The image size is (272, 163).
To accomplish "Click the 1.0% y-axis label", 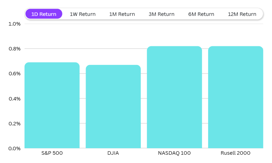I will 14,24.
